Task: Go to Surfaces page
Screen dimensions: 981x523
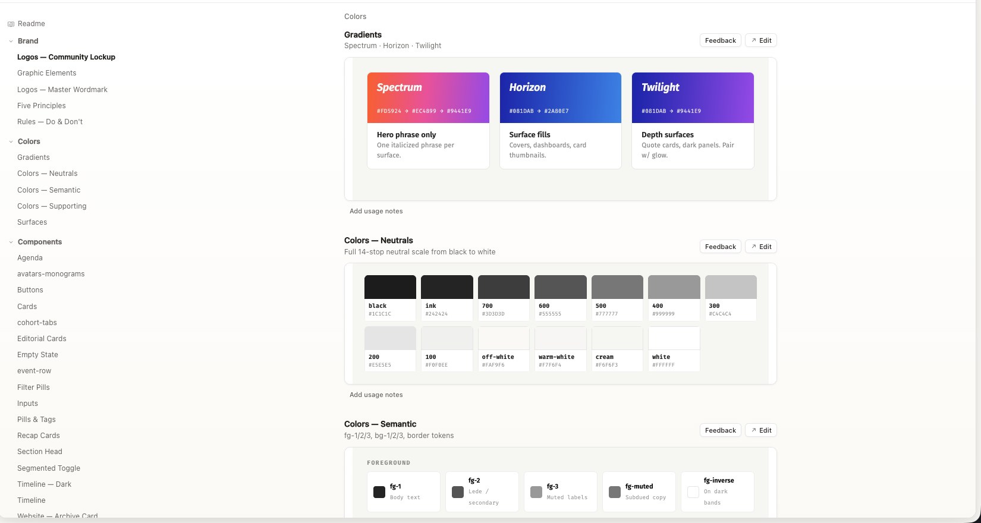Action: tap(32, 222)
